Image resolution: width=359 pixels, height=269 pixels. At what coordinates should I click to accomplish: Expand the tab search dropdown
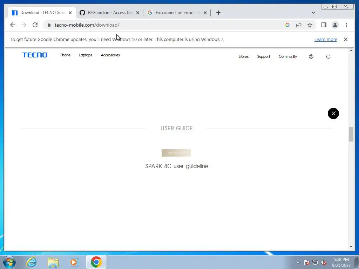(x=313, y=13)
